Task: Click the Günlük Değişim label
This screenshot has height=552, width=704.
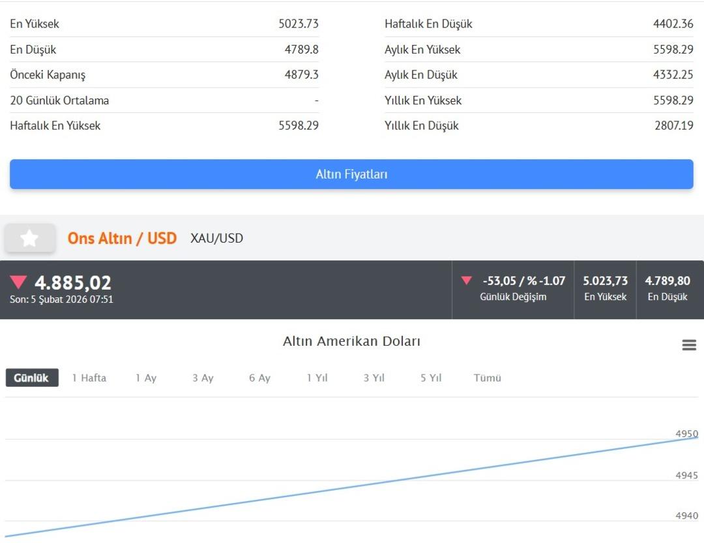Action: (513, 297)
